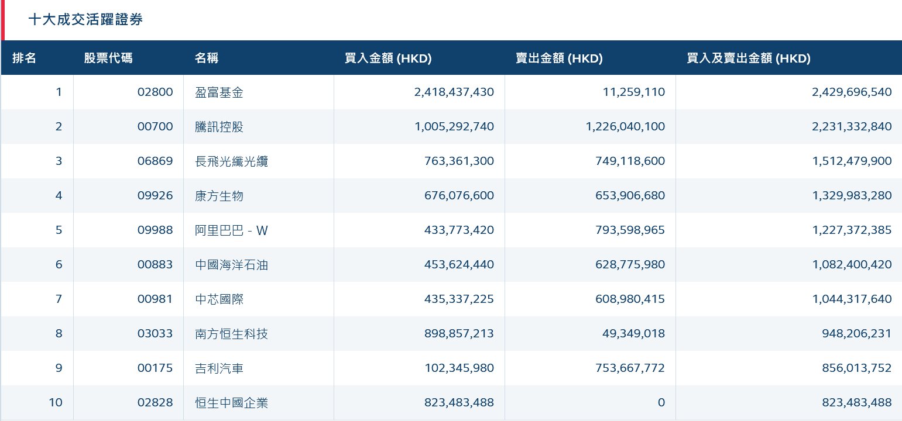The image size is (902, 421).
Task: Select the 盈富基金 stock name
Action: 219,92
